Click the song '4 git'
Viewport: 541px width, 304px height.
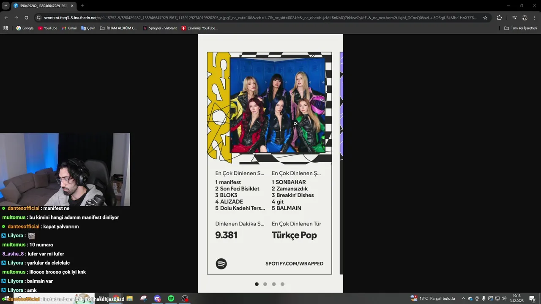point(278,202)
